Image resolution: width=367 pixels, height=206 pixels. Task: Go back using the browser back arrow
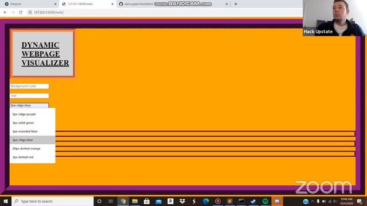click(5, 13)
